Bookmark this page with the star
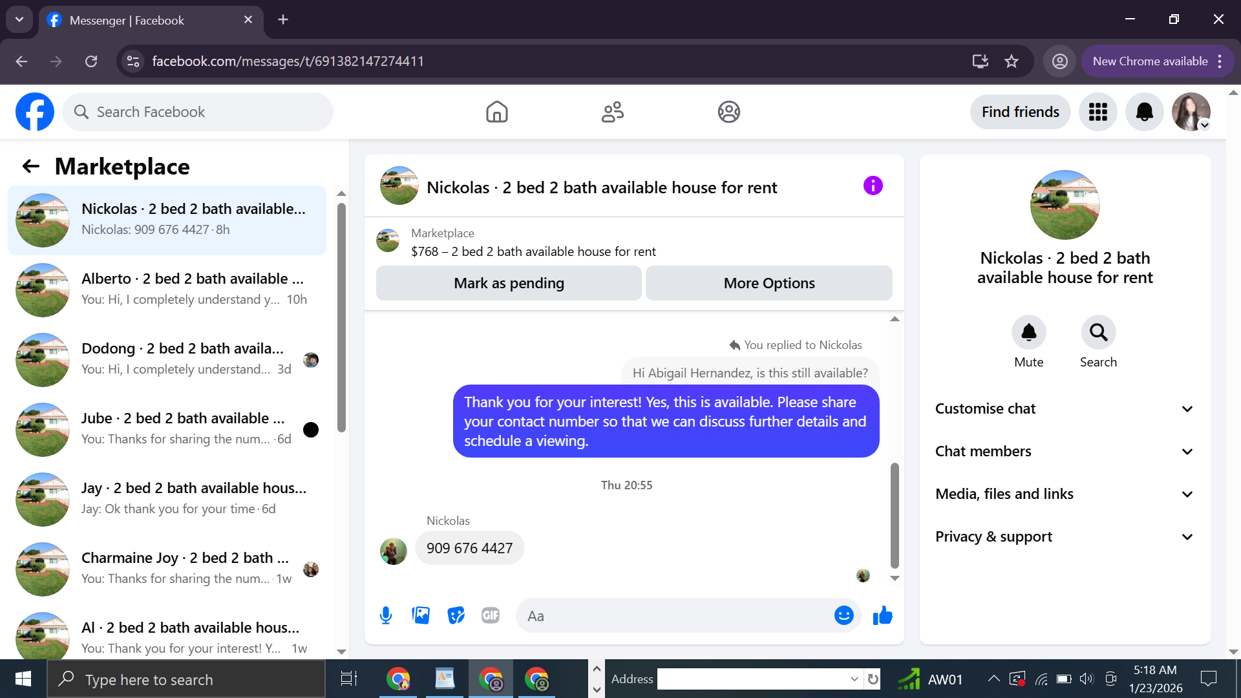 (x=1012, y=61)
